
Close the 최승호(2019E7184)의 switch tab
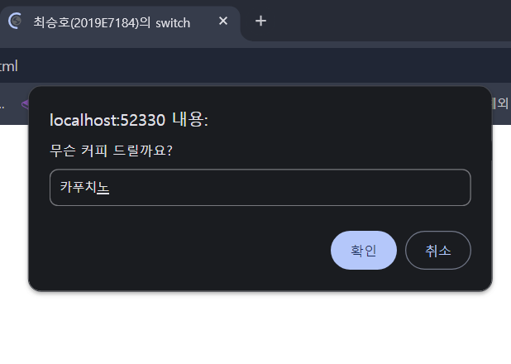point(223,21)
